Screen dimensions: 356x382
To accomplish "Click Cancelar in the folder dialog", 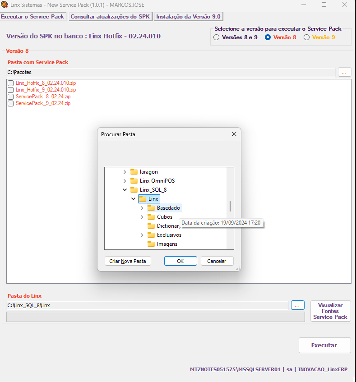I will [x=217, y=261].
